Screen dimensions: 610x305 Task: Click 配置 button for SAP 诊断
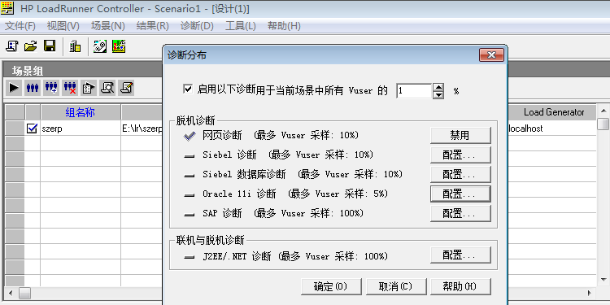(x=460, y=213)
